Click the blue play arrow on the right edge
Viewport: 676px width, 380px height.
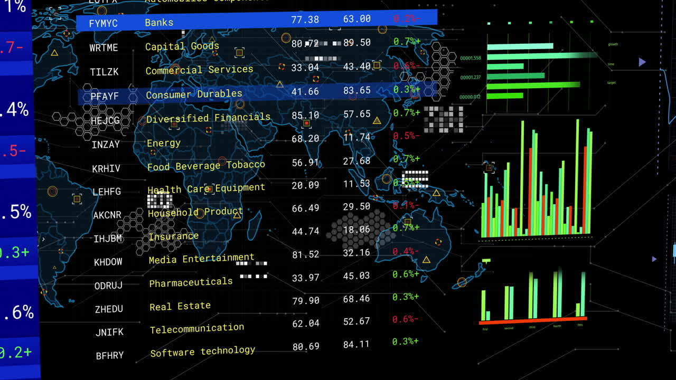642,62
